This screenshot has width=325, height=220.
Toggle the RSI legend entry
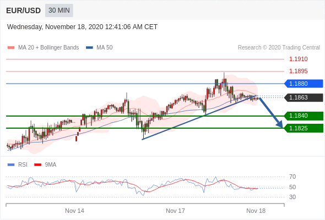pyautogui.click(x=18, y=165)
